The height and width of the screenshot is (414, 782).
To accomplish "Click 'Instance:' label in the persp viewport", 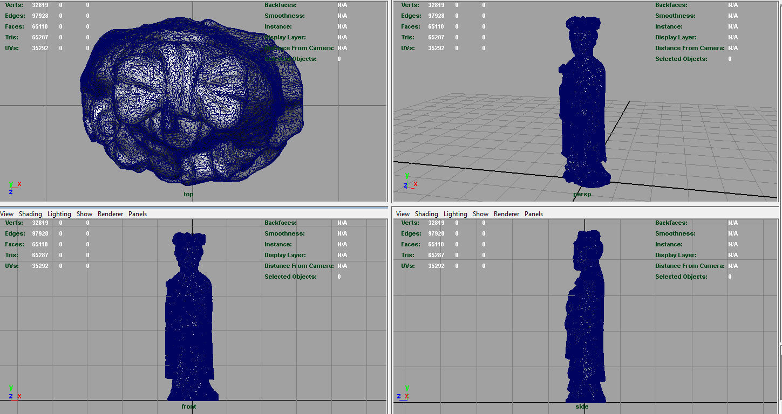I will click(x=670, y=26).
